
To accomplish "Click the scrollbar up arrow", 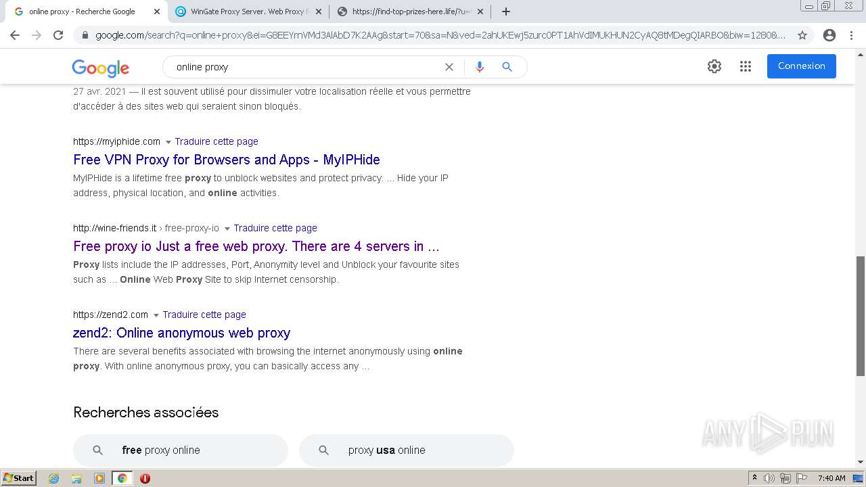I will [x=861, y=54].
